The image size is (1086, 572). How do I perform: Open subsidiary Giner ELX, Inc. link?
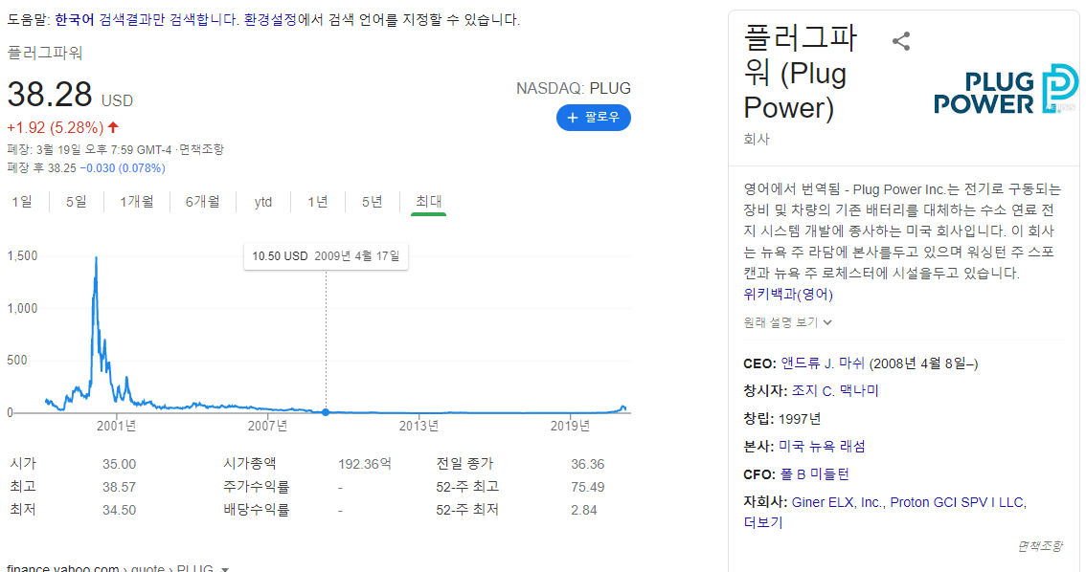click(x=837, y=502)
